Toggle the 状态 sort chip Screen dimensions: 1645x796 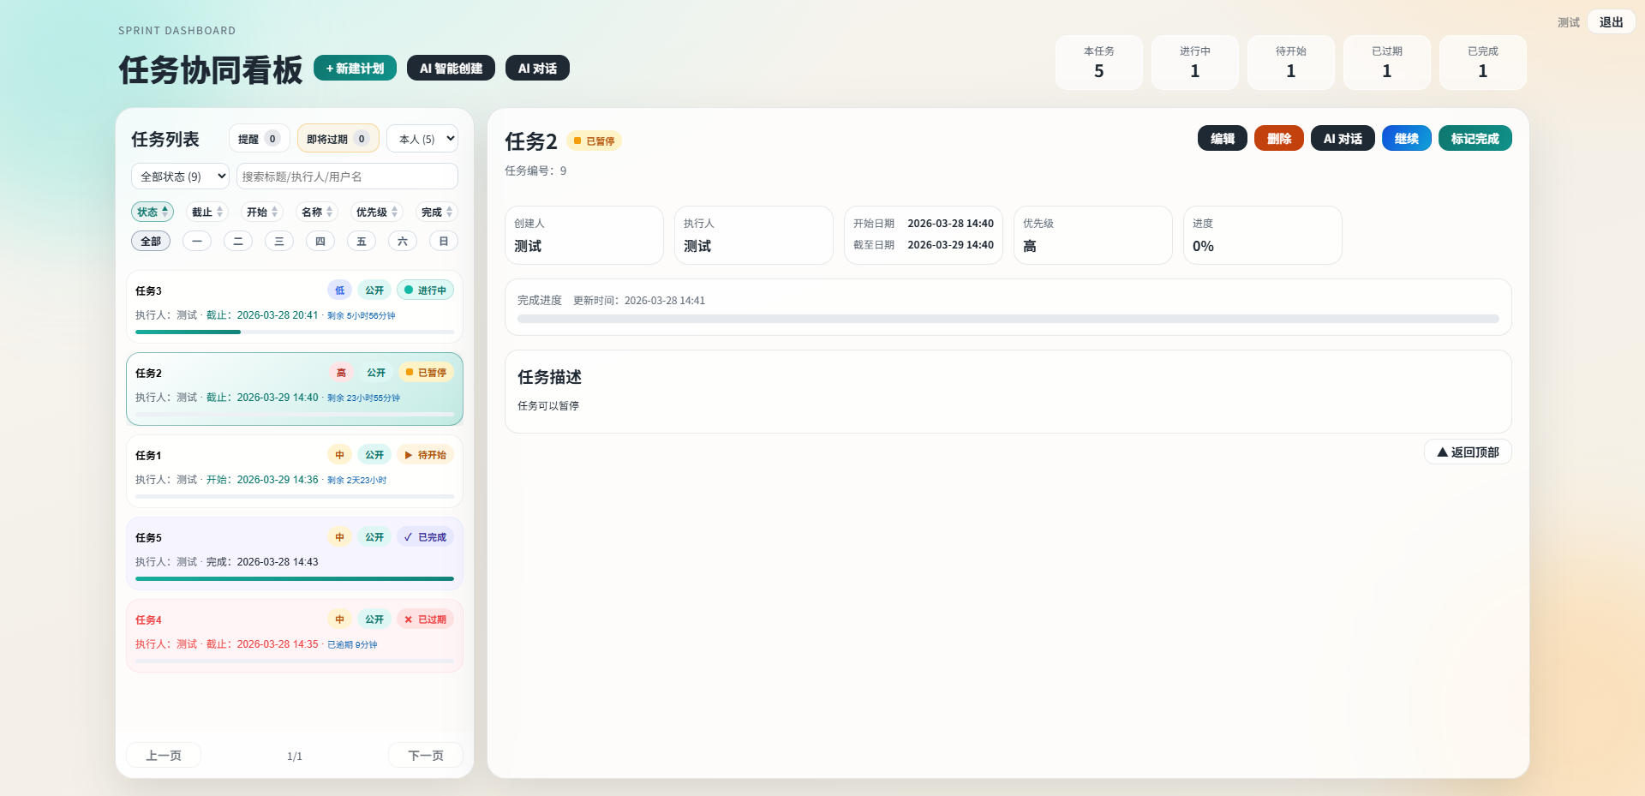153,212
